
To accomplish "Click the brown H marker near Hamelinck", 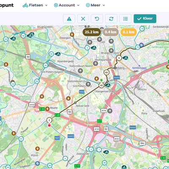I will (x=42, y=96).
